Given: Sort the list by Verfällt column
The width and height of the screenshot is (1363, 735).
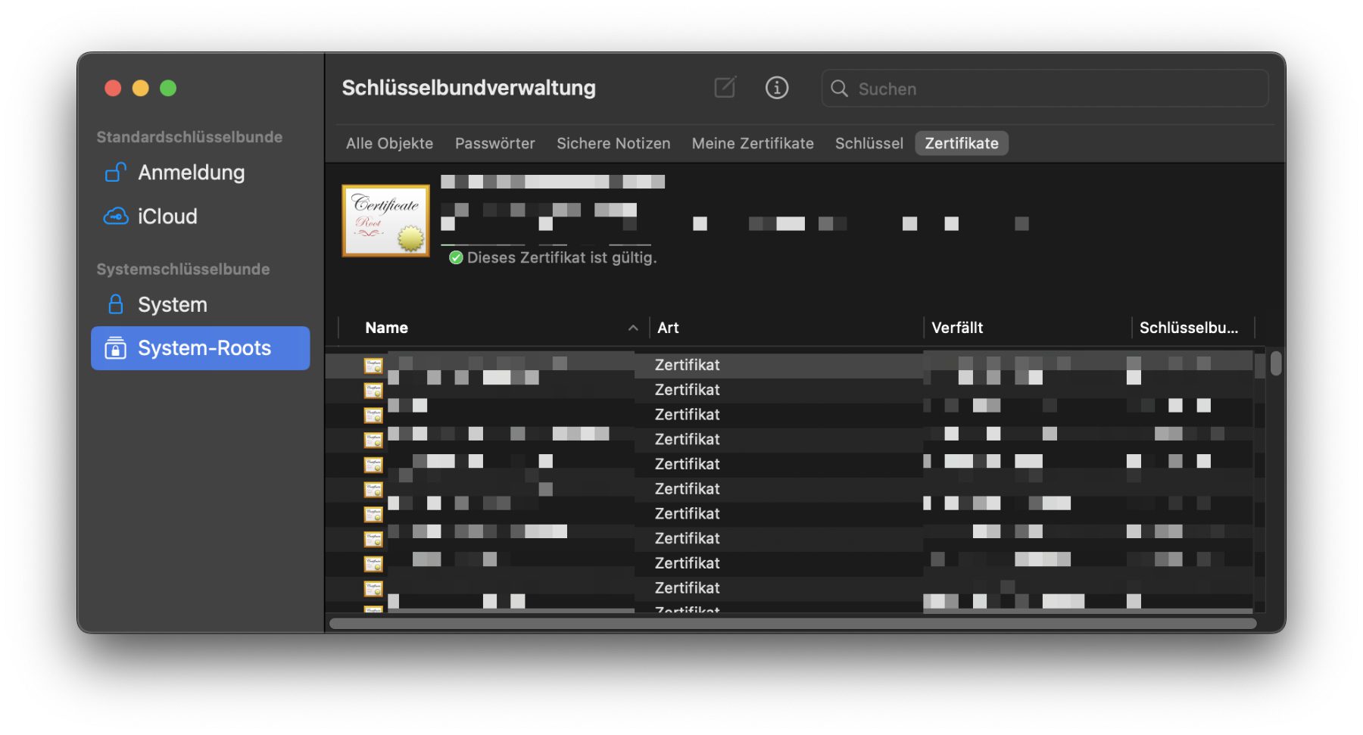Looking at the screenshot, I should click(957, 328).
